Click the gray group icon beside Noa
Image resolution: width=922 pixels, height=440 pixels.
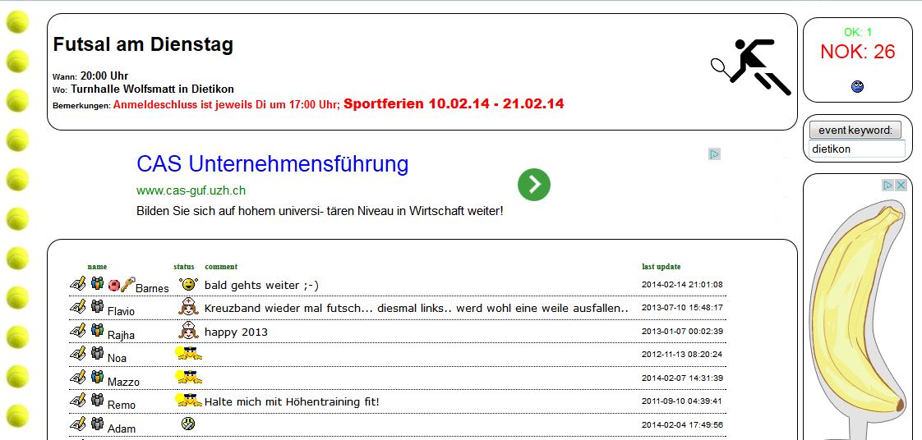point(97,353)
